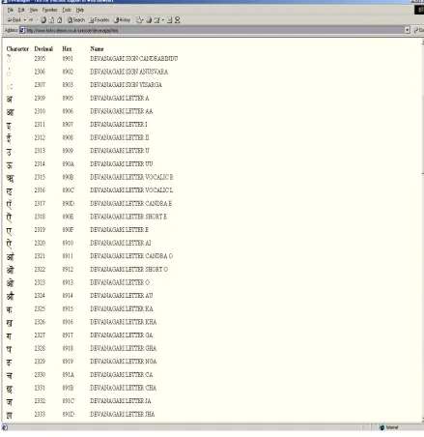Image resolution: width=424 pixels, height=437 pixels.
Task: Select 'DEVANAGARI LETTER GHA' name
Action: [x=123, y=349]
